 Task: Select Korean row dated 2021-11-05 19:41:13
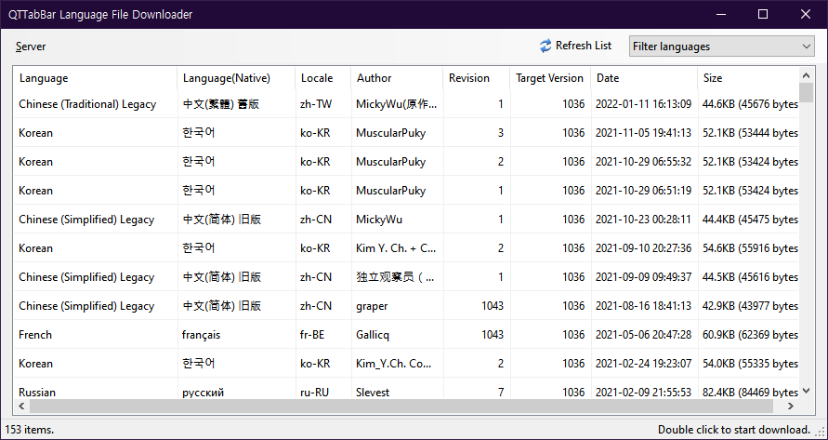coord(407,133)
